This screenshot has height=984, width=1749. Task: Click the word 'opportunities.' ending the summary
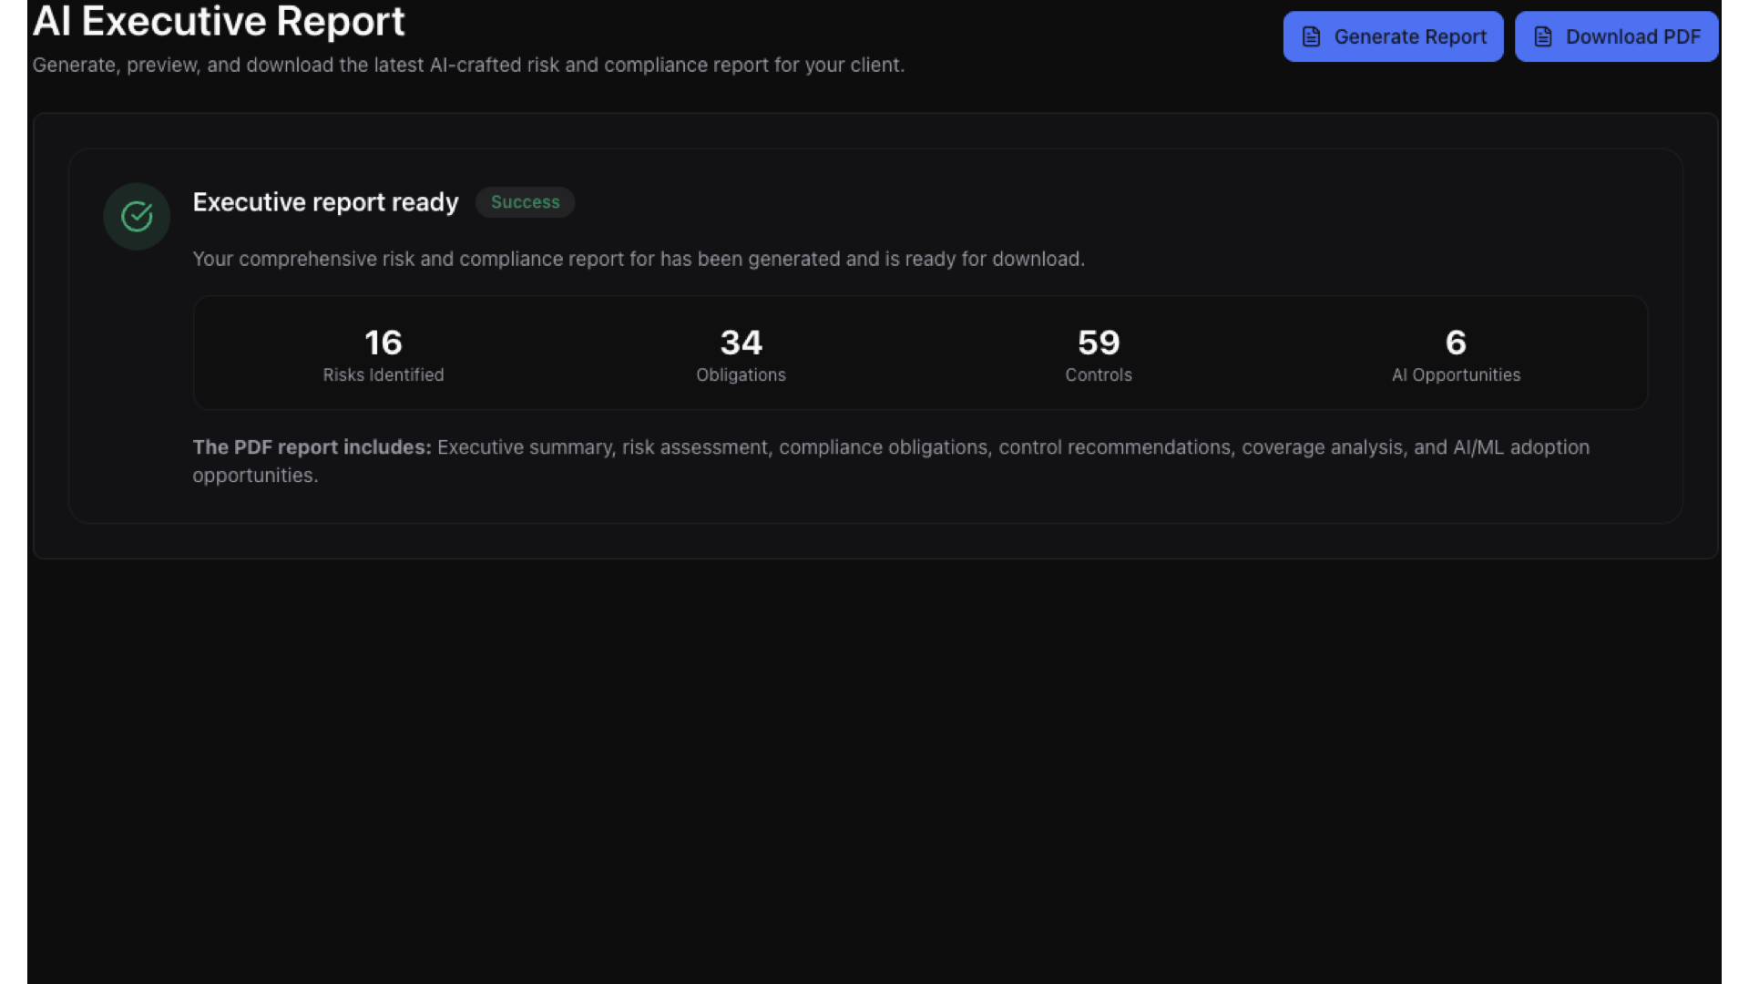[x=255, y=476]
